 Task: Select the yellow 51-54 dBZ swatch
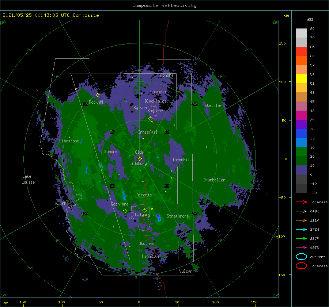pos(301,79)
